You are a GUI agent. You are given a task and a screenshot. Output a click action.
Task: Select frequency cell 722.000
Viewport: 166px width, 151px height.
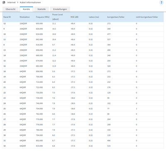(x=39, y=87)
